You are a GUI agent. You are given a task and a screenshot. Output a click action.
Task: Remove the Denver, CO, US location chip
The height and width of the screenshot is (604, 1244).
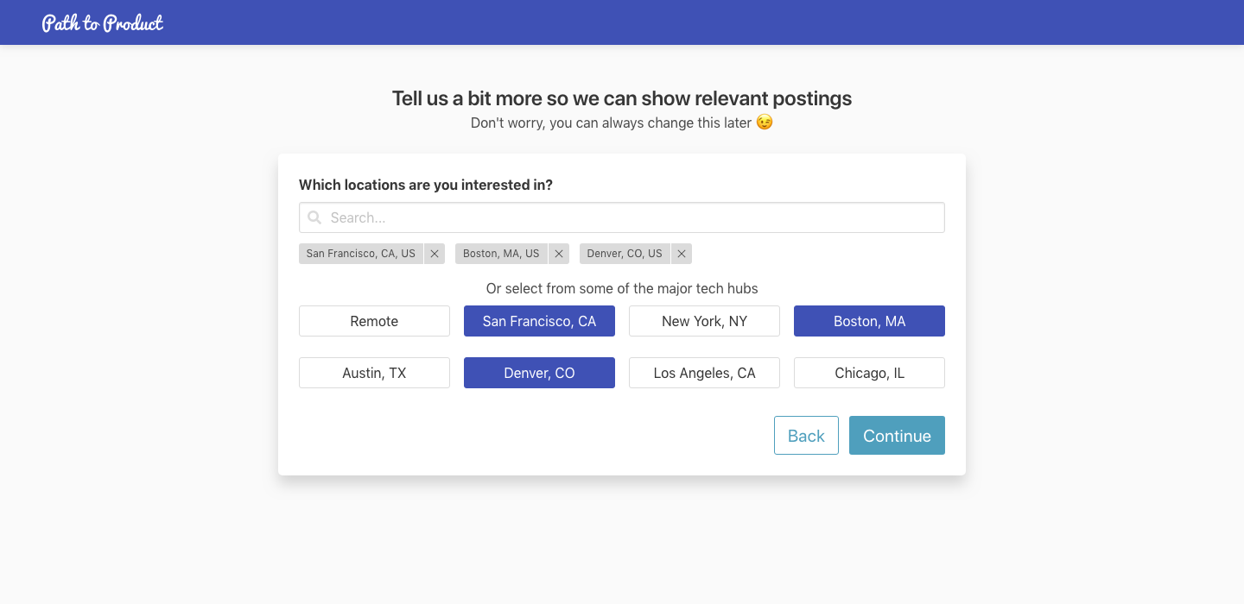click(x=682, y=253)
